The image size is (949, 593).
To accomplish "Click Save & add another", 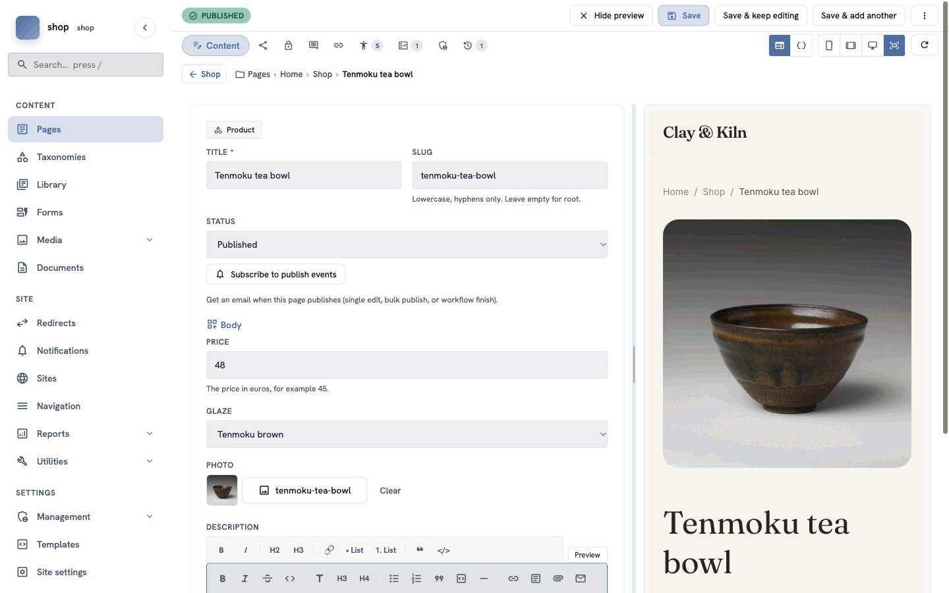I will 859,16.
